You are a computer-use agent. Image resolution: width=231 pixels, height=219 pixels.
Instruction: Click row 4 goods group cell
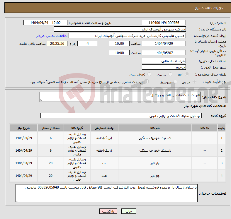[77, 176]
